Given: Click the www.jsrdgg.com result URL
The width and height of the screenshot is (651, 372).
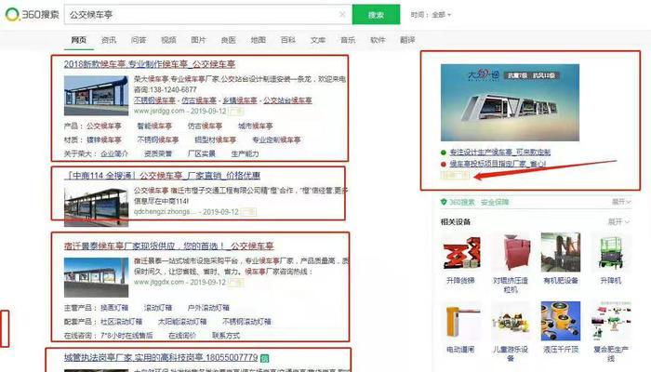Looking at the screenshot, I should coord(159,111).
